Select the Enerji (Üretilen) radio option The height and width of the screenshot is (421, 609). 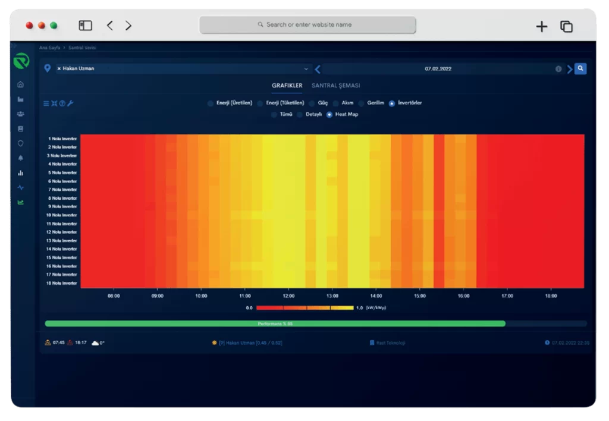pyautogui.click(x=211, y=103)
